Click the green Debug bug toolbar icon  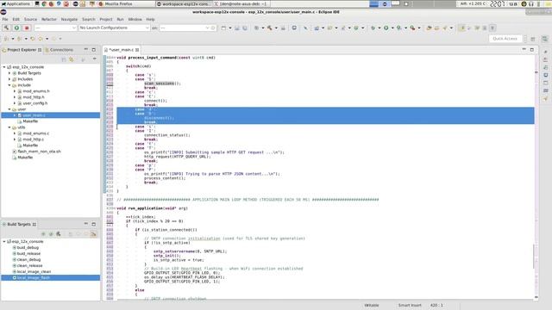pyautogui.click(x=373, y=28)
